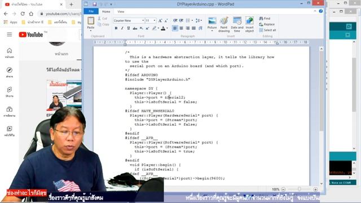Open text highlight color dropdown arrow

(159, 28)
